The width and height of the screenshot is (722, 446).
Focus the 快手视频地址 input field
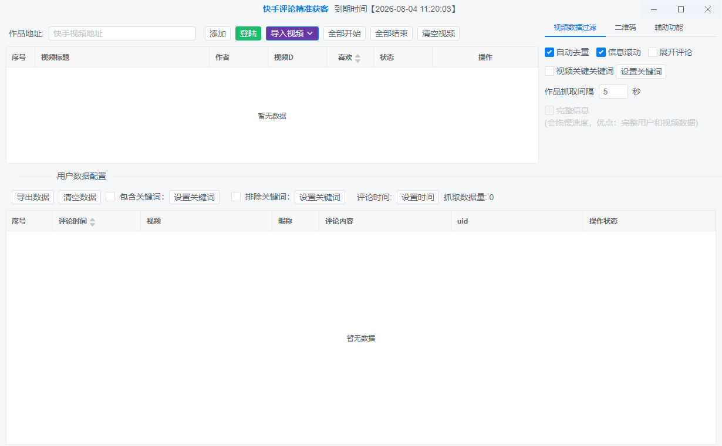pos(122,33)
